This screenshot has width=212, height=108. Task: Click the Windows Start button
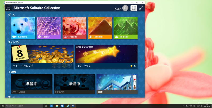(x=3, y=106)
